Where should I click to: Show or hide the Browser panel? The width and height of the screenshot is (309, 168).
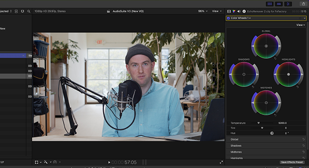coord(270,4)
